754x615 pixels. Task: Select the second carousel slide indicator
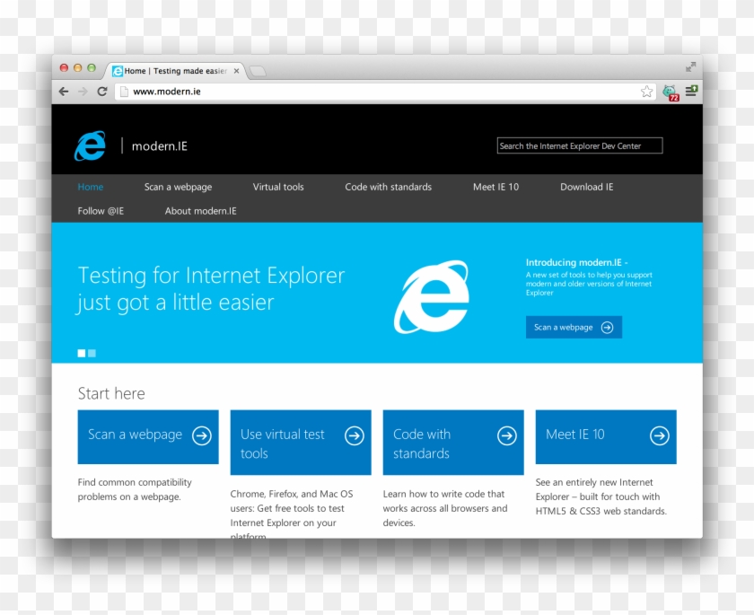[92, 353]
